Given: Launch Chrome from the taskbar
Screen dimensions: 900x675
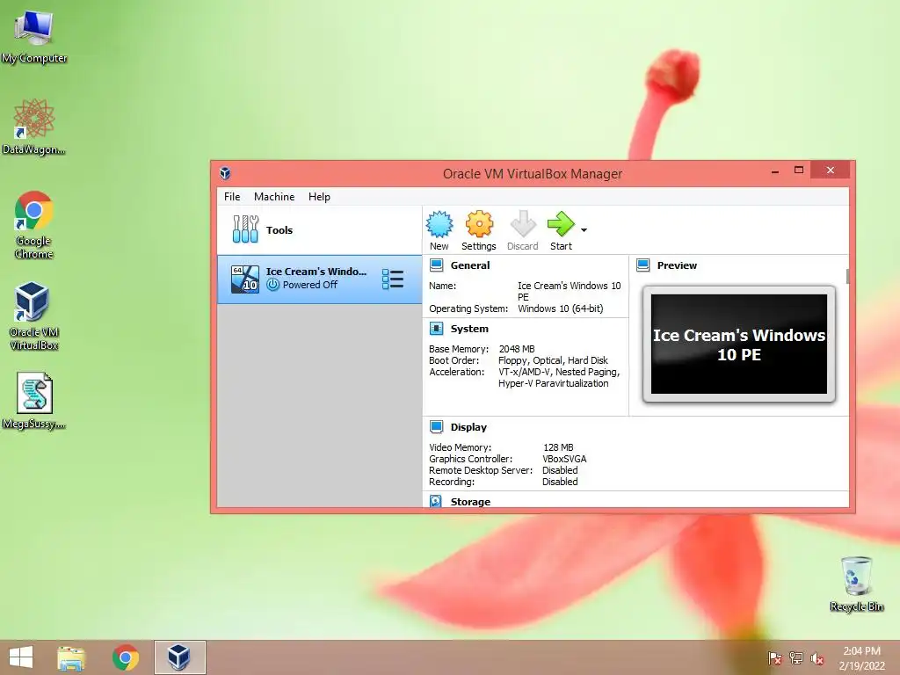Looking at the screenshot, I should click(x=125, y=657).
